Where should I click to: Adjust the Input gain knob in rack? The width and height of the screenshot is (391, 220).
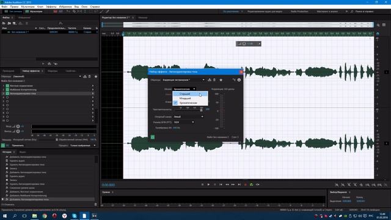coord(18,127)
